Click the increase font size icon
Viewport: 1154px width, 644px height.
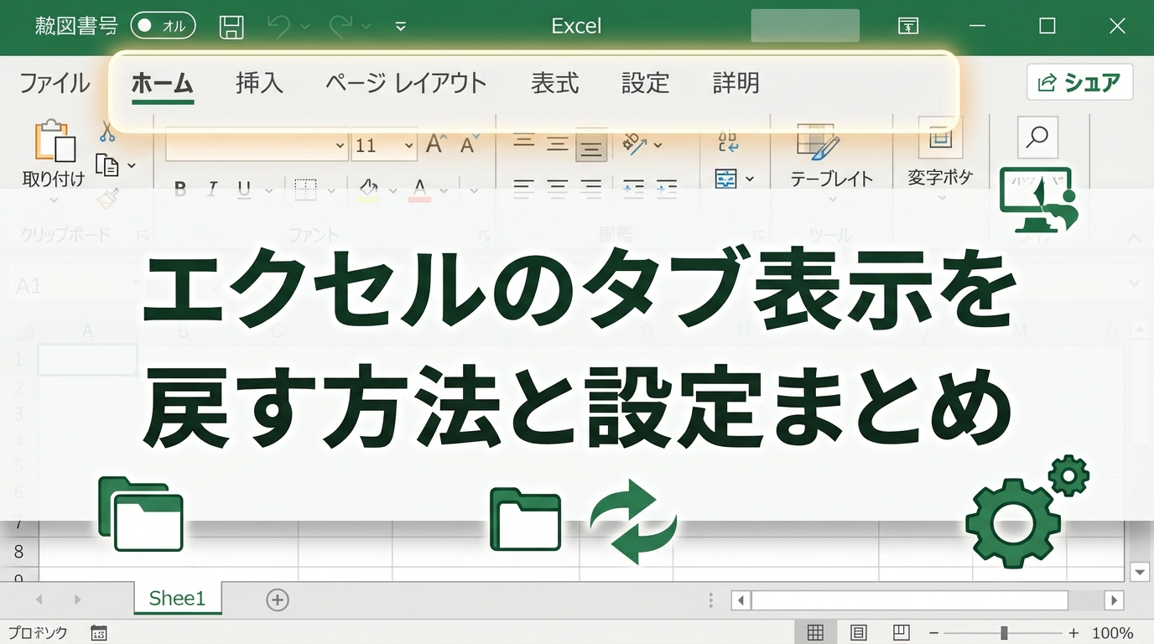(434, 144)
